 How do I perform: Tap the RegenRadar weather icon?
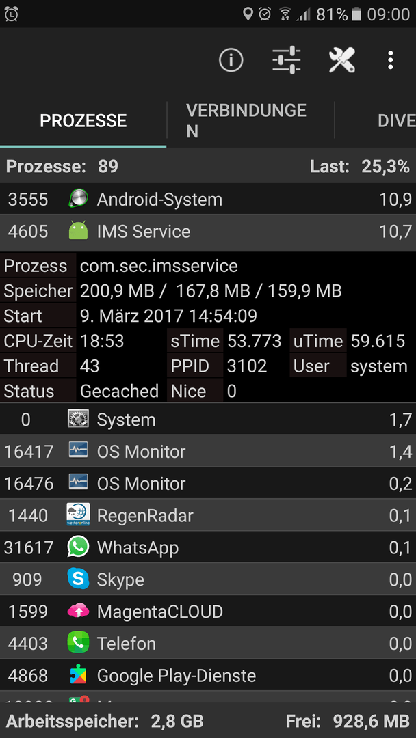coord(78,515)
